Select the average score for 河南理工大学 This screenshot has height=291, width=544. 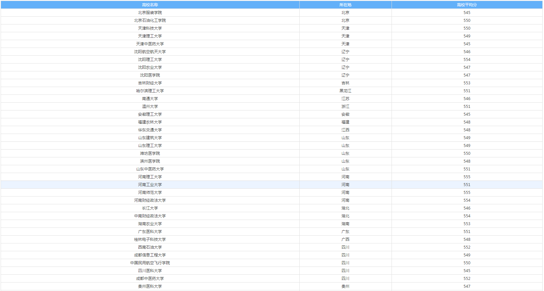tap(467, 177)
